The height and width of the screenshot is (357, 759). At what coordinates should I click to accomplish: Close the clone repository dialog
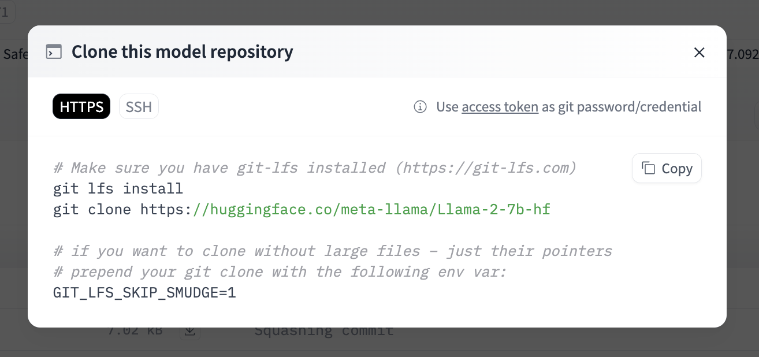pos(699,53)
